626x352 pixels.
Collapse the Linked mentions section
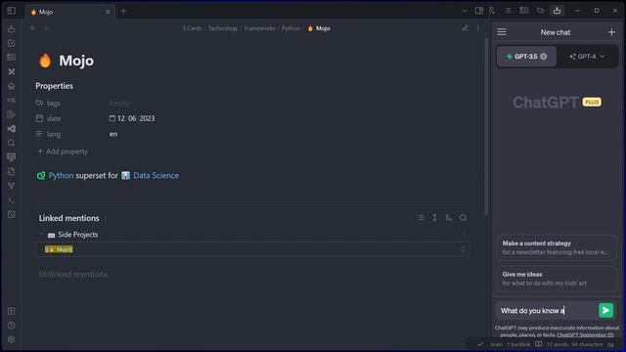pyautogui.click(x=68, y=218)
